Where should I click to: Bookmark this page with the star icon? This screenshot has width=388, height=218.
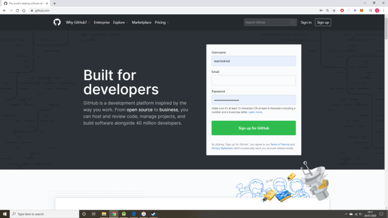pos(334,11)
